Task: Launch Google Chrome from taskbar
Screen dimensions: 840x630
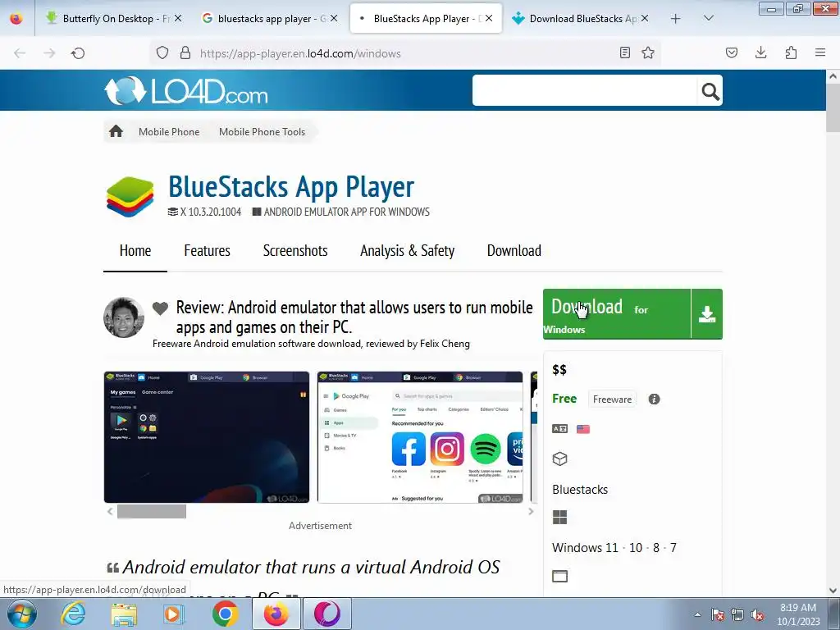Action: 225,614
